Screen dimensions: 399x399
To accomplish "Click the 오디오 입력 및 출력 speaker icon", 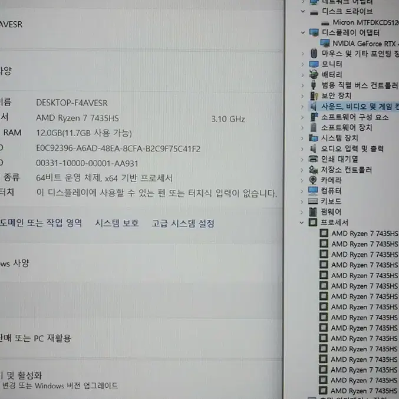I will coord(313,149).
